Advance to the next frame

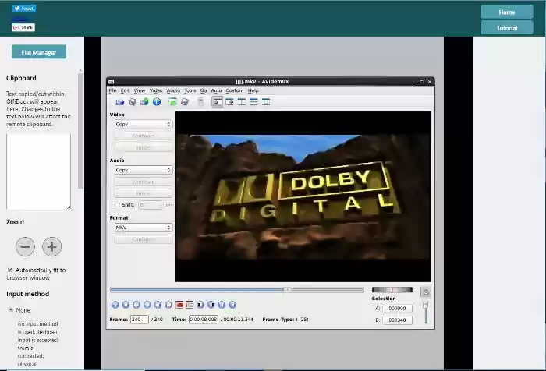click(147, 305)
